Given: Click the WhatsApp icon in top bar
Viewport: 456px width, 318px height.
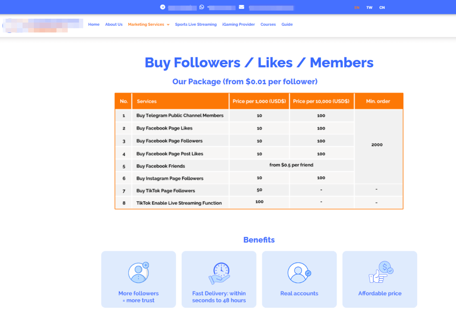Looking at the screenshot, I should point(202,7).
